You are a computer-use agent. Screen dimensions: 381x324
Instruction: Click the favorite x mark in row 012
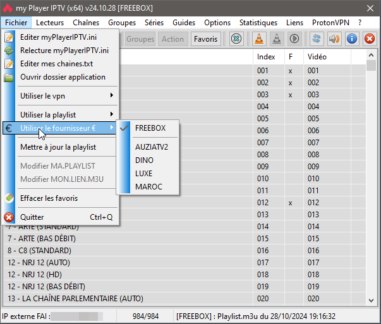290,203
